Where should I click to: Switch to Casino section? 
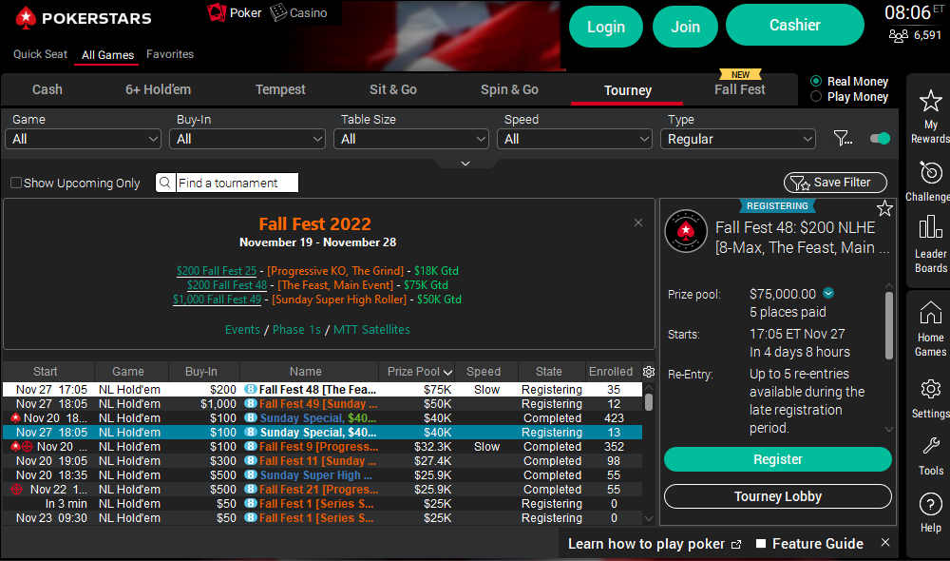click(298, 12)
